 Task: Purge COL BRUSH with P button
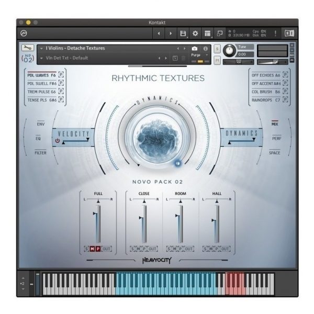pos(285,91)
